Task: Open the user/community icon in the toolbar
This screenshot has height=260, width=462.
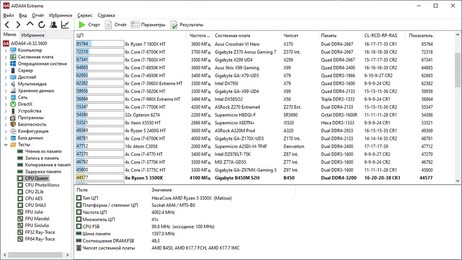Action: coord(53,24)
